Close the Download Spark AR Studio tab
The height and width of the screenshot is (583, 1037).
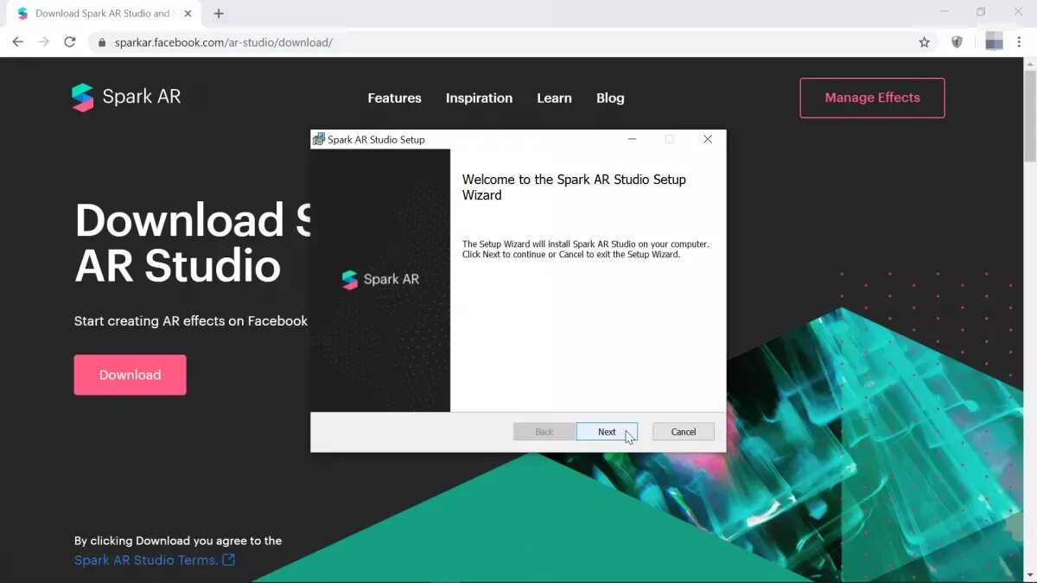(188, 14)
